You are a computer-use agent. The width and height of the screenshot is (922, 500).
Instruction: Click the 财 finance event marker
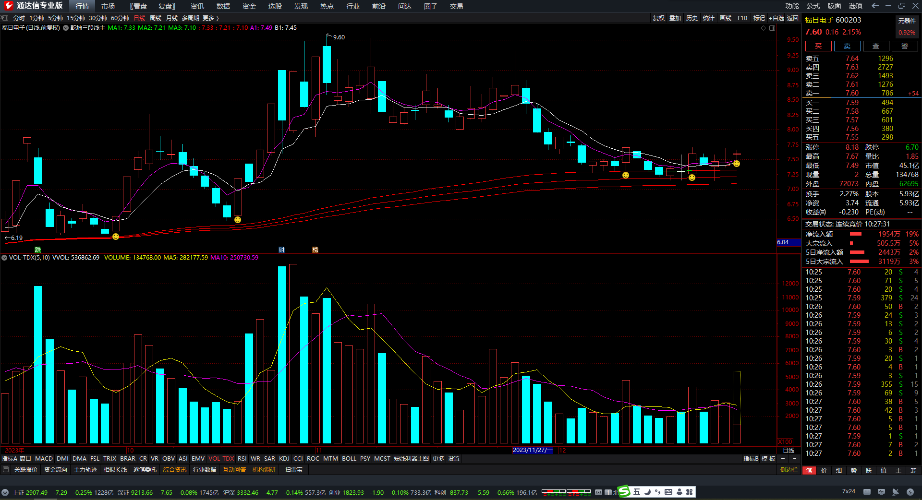tap(281, 250)
